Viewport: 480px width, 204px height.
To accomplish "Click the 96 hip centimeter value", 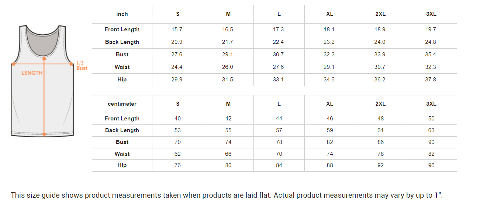I will coord(431,165).
